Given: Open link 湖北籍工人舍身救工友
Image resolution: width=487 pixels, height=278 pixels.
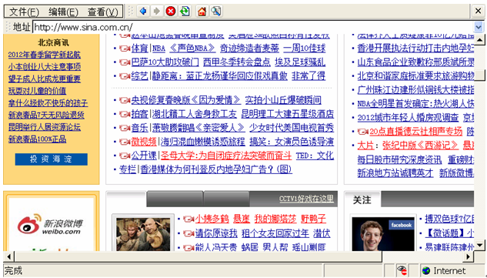Looking at the screenshot, I should [195, 114].
